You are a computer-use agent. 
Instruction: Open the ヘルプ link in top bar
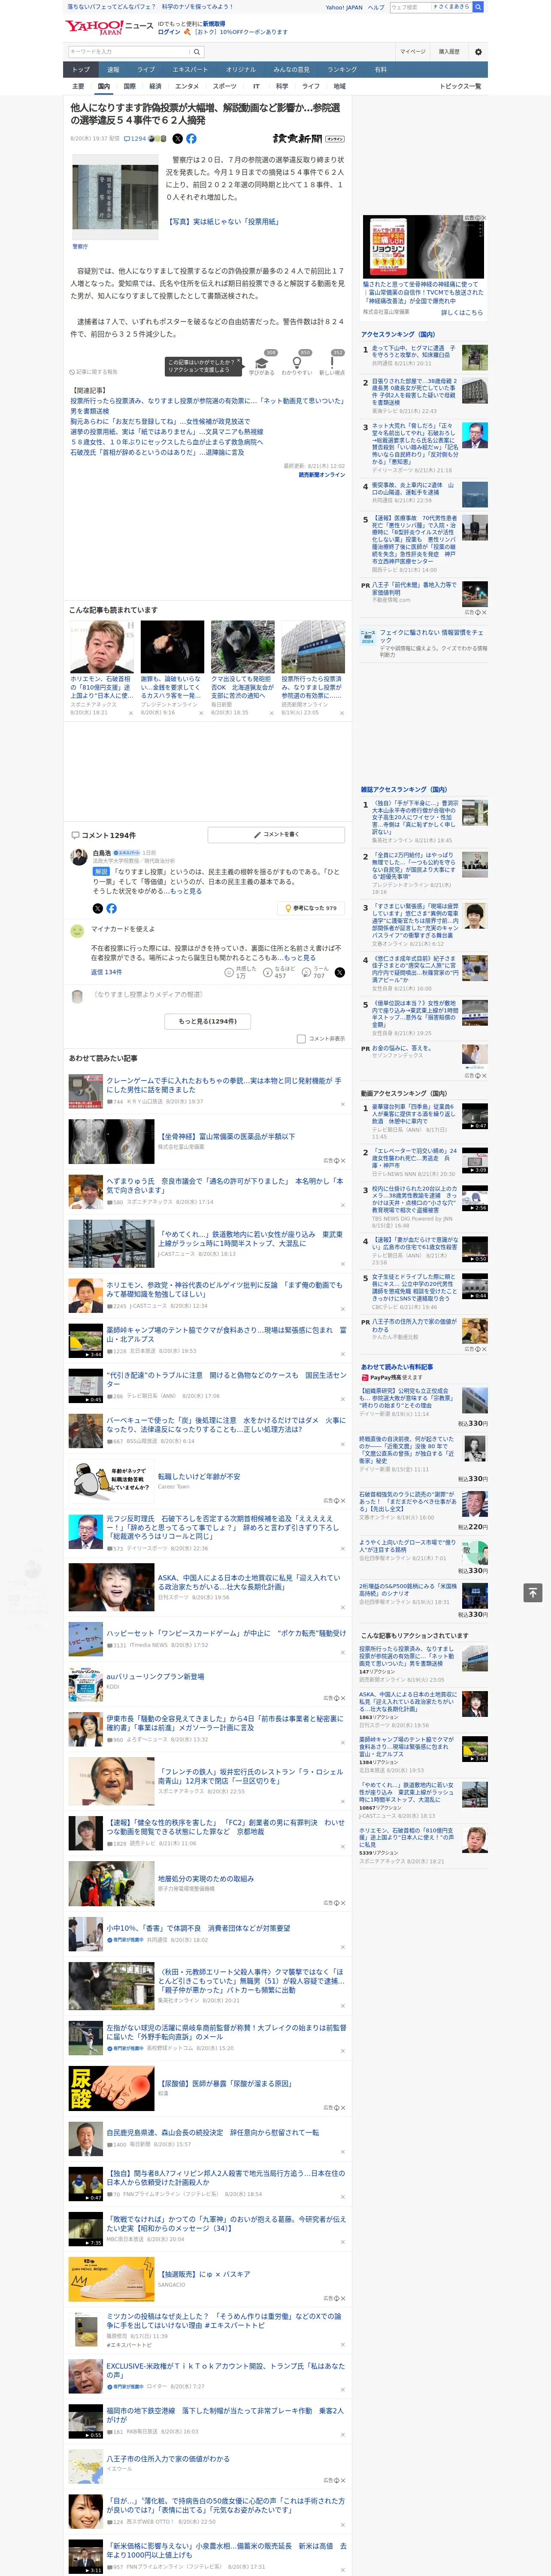[376, 7]
